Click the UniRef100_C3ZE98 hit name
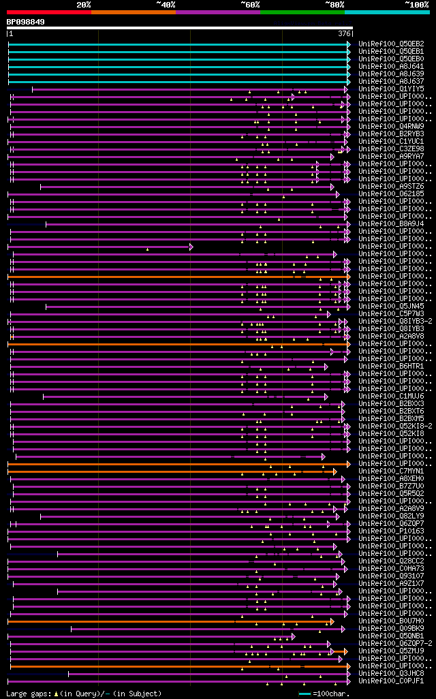The width and height of the screenshot is (436, 699). click(x=391, y=149)
